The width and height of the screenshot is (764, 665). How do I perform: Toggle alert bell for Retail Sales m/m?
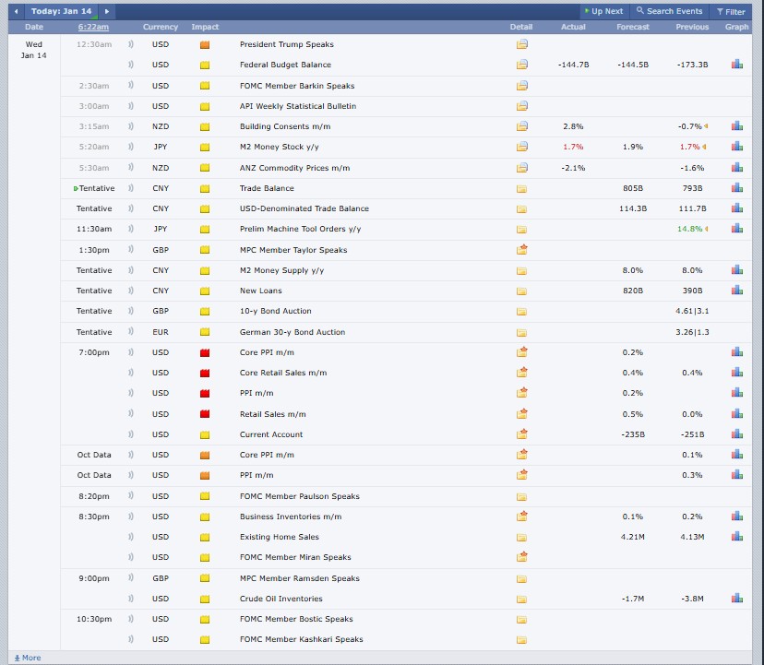click(130, 414)
